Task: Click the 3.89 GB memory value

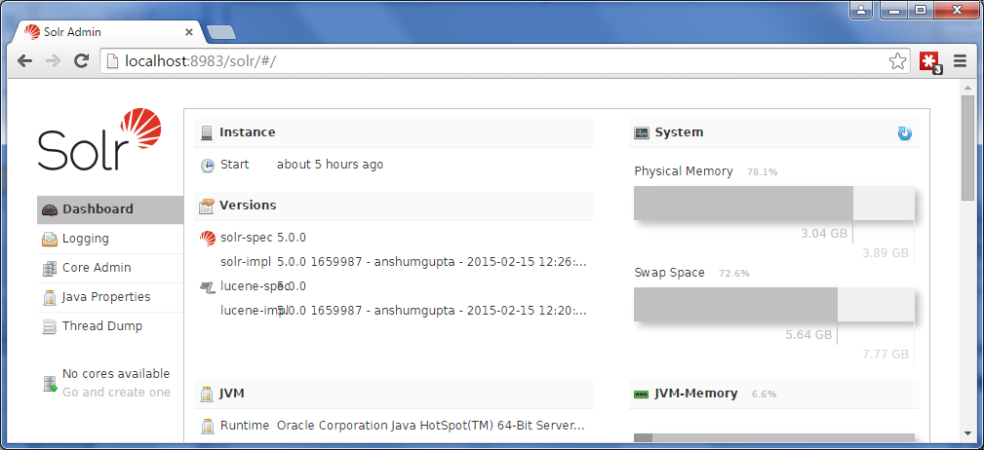Action: (x=886, y=253)
